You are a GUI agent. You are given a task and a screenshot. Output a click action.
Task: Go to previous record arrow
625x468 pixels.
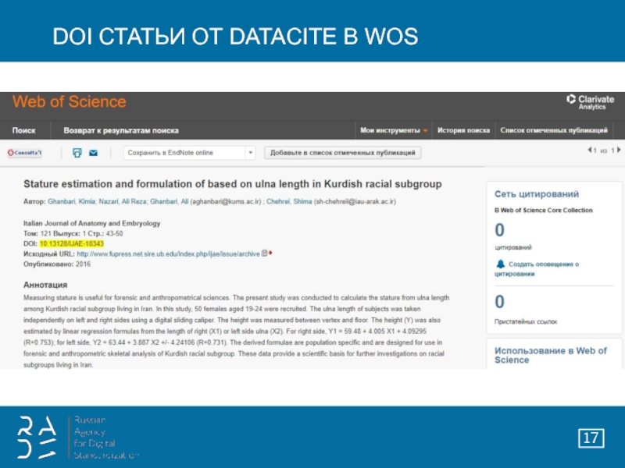click(590, 150)
